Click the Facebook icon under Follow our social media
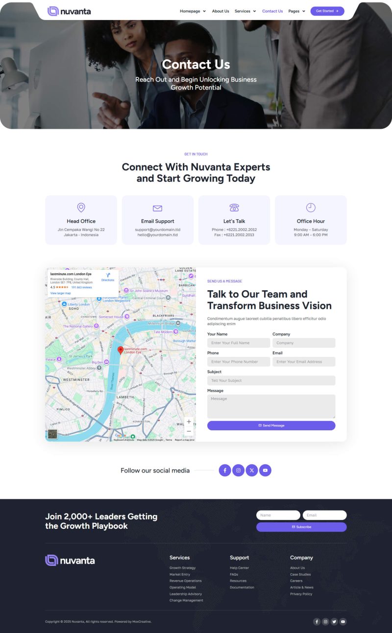The width and height of the screenshot is (392, 633). [225, 470]
